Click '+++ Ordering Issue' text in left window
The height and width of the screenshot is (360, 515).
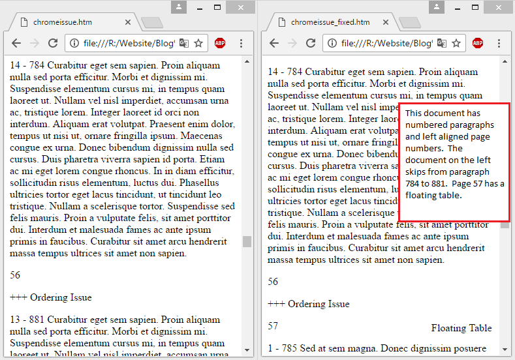click(x=50, y=297)
